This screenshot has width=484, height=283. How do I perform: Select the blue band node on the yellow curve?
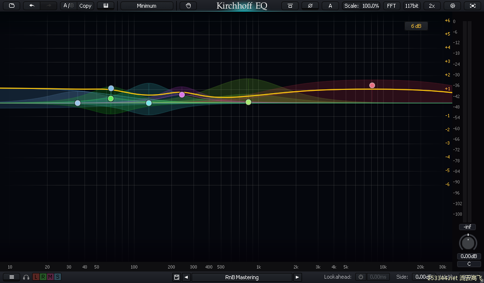pyautogui.click(x=111, y=88)
